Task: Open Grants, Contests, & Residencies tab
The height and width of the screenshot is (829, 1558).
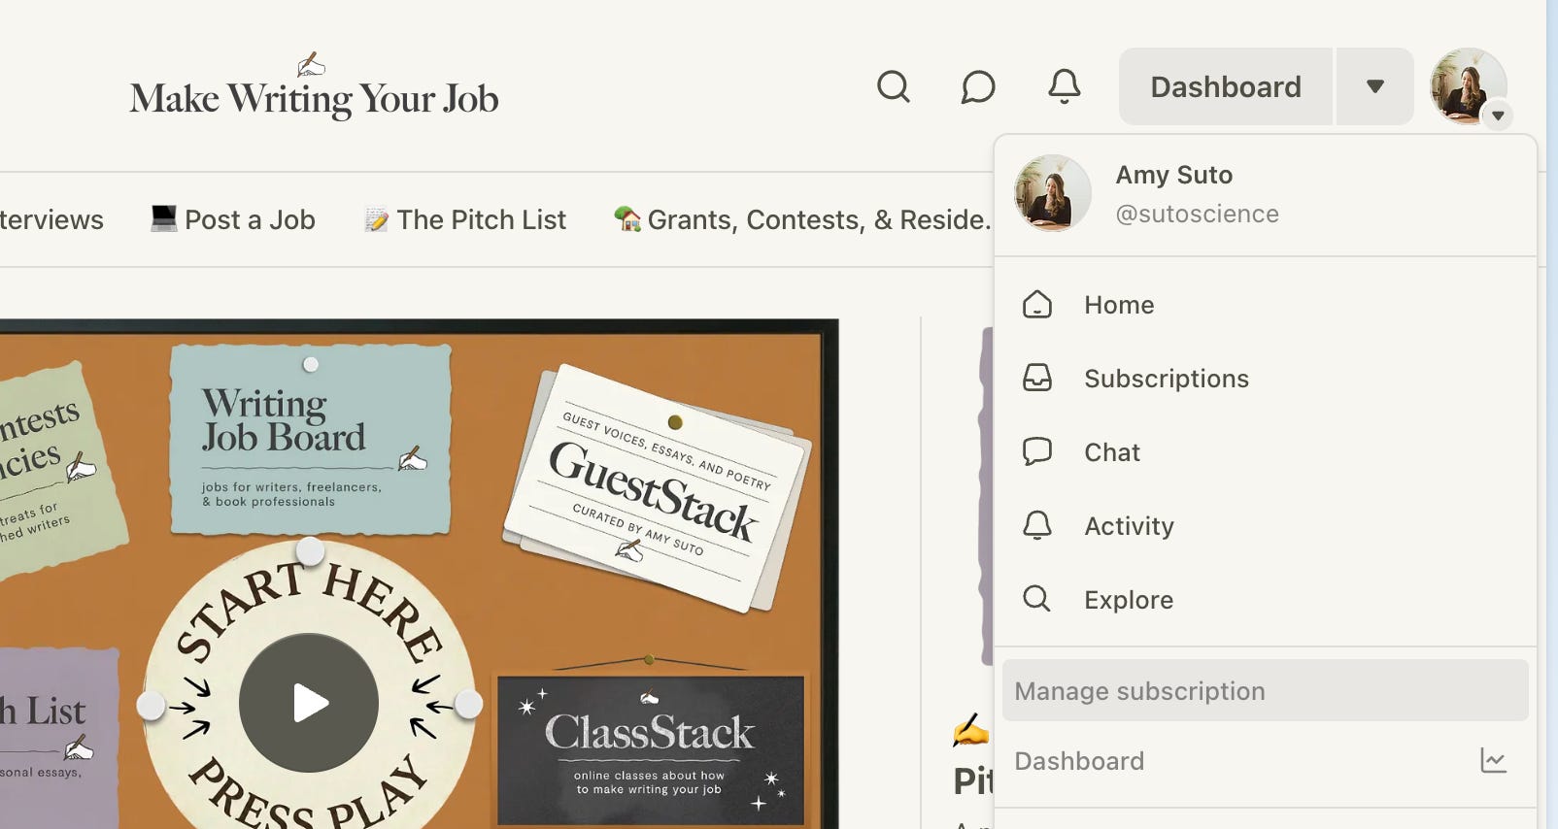Action: pyautogui.click(x=802, y=219)
